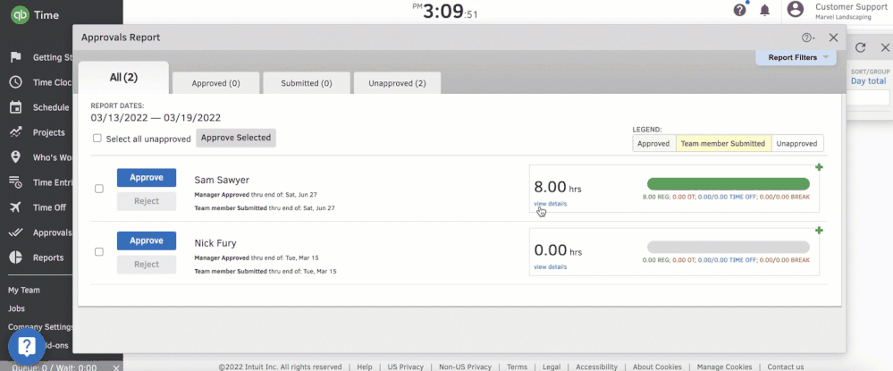Screen dimensions: 893x371
Task: Open the notifications bell
Action: [x=765, y=10]
